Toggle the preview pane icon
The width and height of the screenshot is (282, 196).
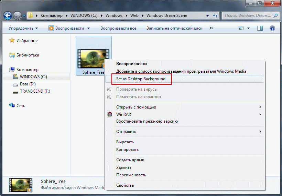(260, 28)
